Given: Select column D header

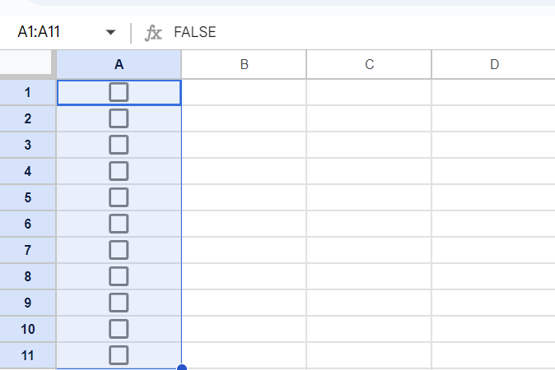Looking at the screenshot, I should click(x=493, y=64).
